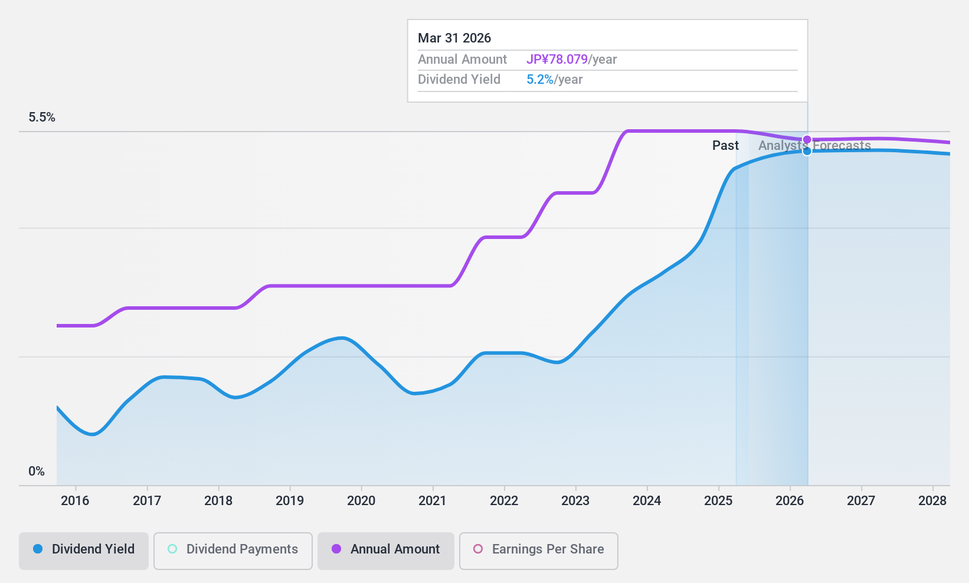Click the 2023 x-axis label
This screenshot has height=583, width=969.
[575, 501]
